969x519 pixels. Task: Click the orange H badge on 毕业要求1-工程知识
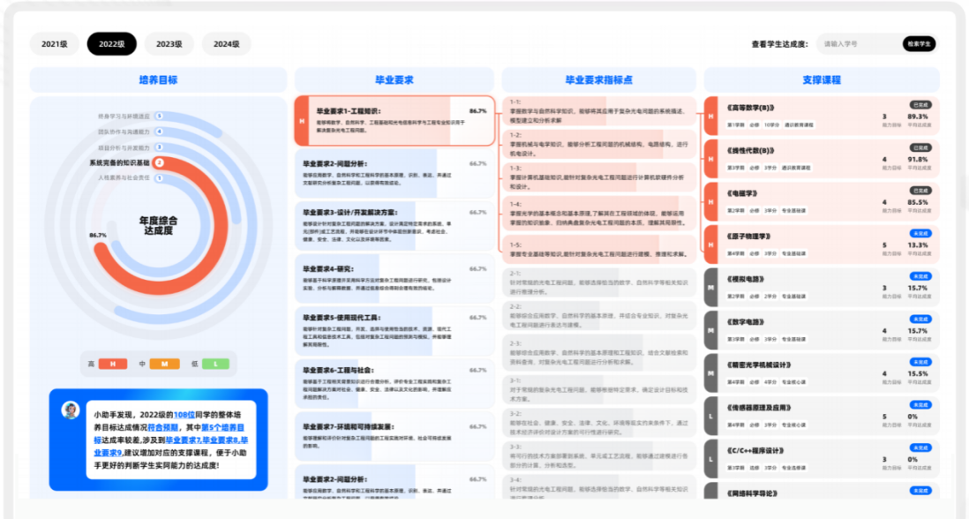(x=302, y=121)
